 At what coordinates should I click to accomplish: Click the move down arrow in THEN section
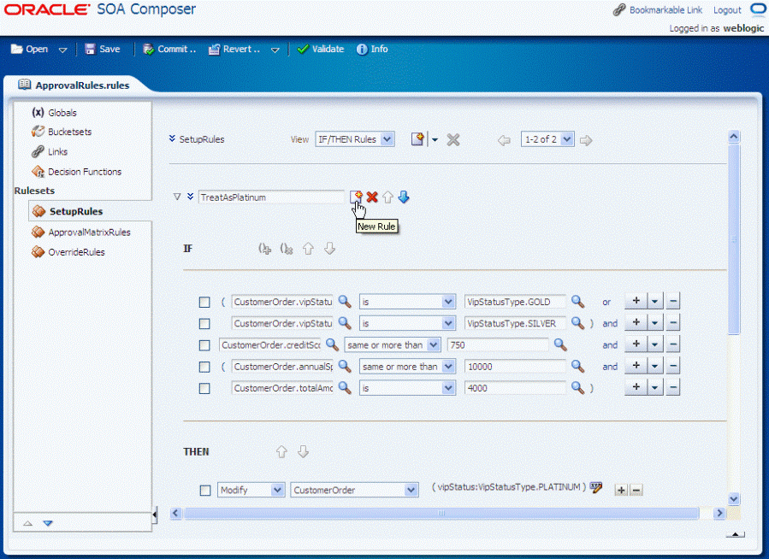click(x=303, y=451)
